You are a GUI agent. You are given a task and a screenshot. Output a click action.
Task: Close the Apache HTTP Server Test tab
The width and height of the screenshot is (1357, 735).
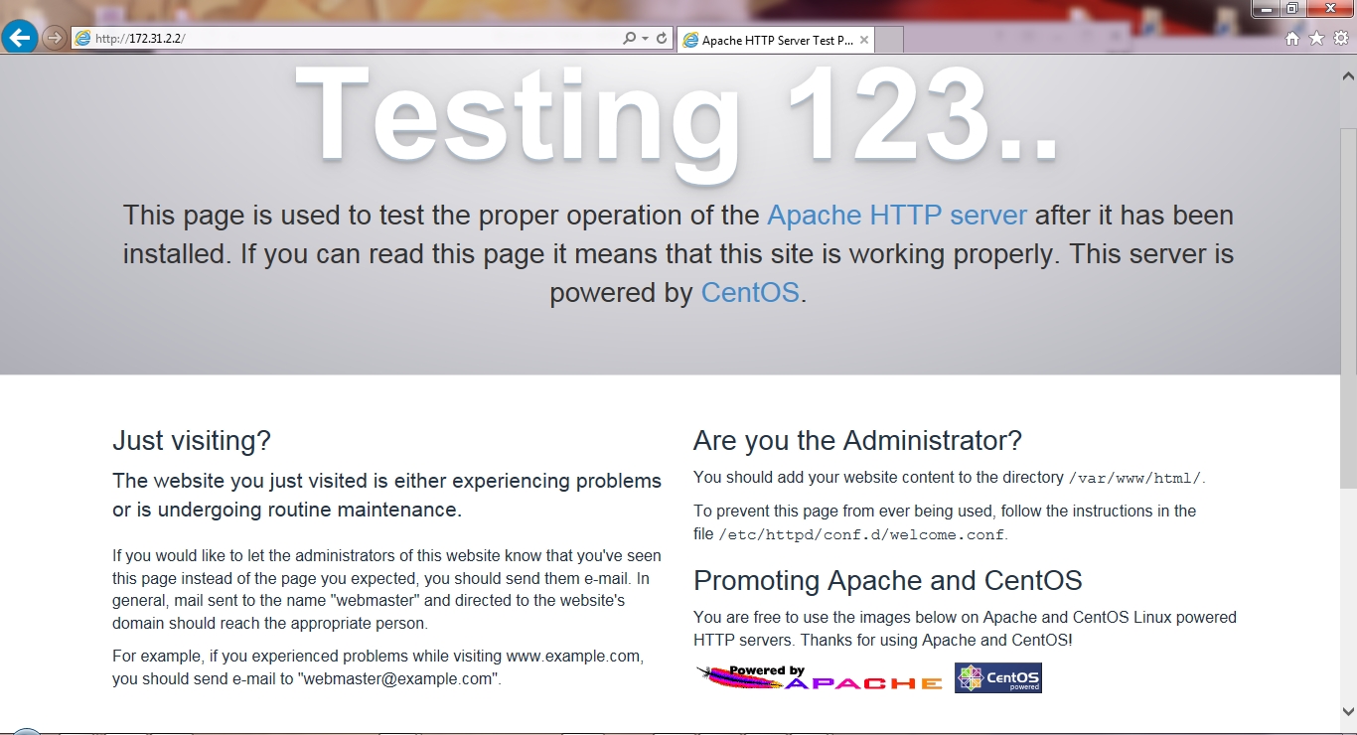[x=864, y=41]
